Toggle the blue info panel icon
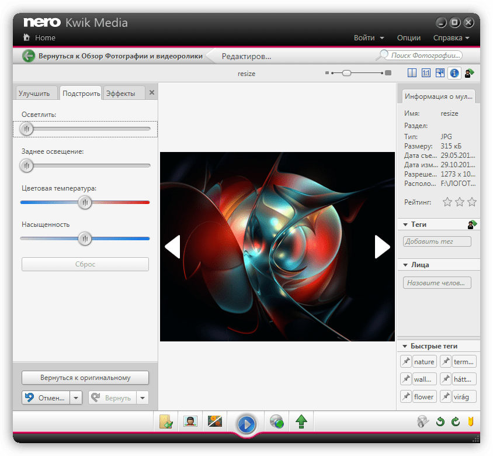The image size is (493, 456). (454, 73)
